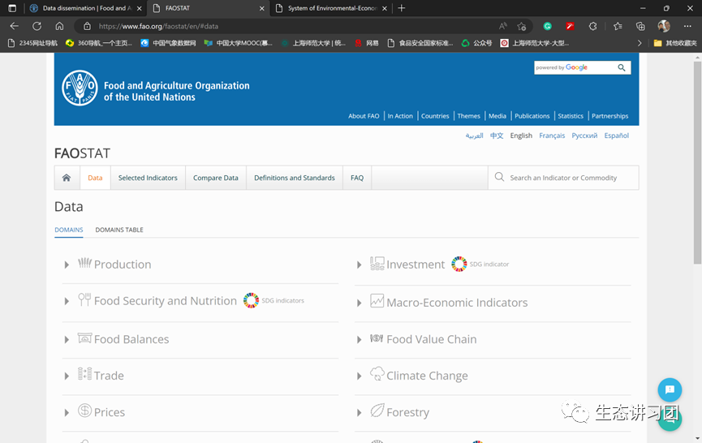Click the Food Balances scale icon
The height and width of the screenshot is (443, 702).
84,338
